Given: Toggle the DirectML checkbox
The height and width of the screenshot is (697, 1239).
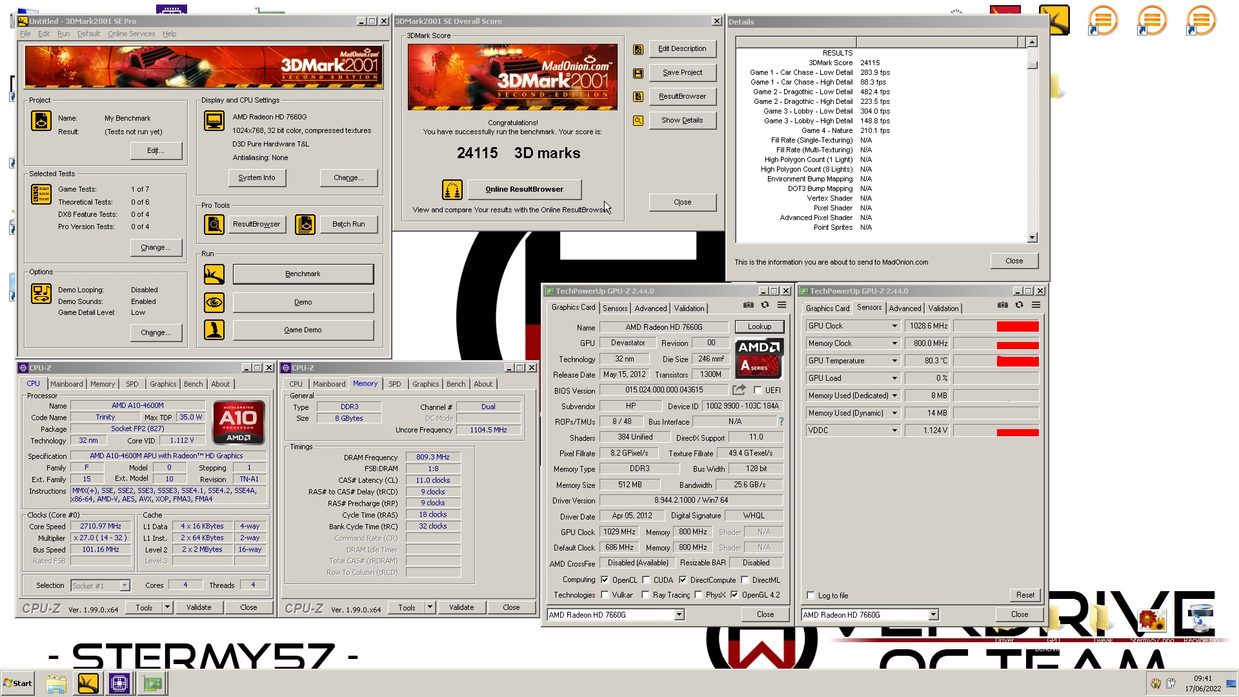Looking at the screenshot, I should pyautogui.click(x=745, y=580).
